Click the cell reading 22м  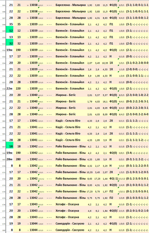(x=10, y=89)
